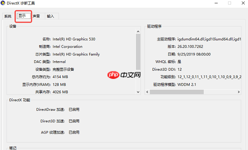Click the driver panel scroll left arrow

(147, 92)
